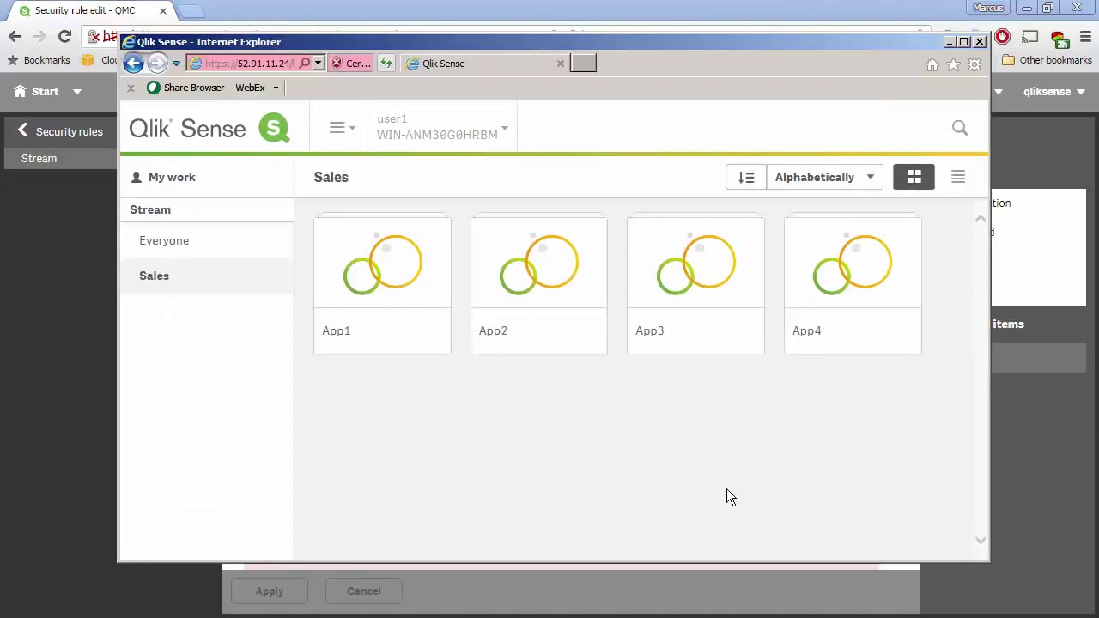Click Share Browser in WebEx toolbar
Screen dimensions: 1099x618
[x=185, y=88]
